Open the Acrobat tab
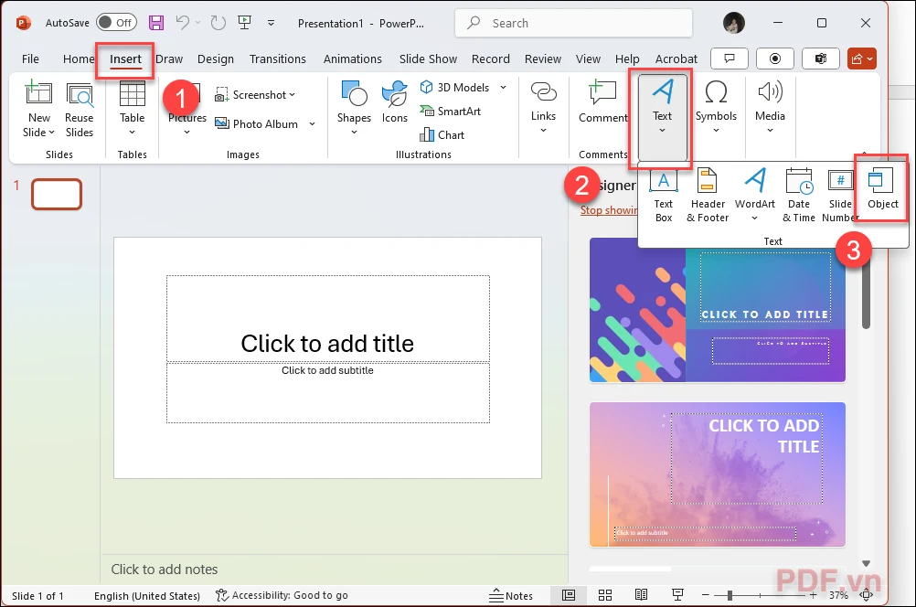 click(676, 59)
